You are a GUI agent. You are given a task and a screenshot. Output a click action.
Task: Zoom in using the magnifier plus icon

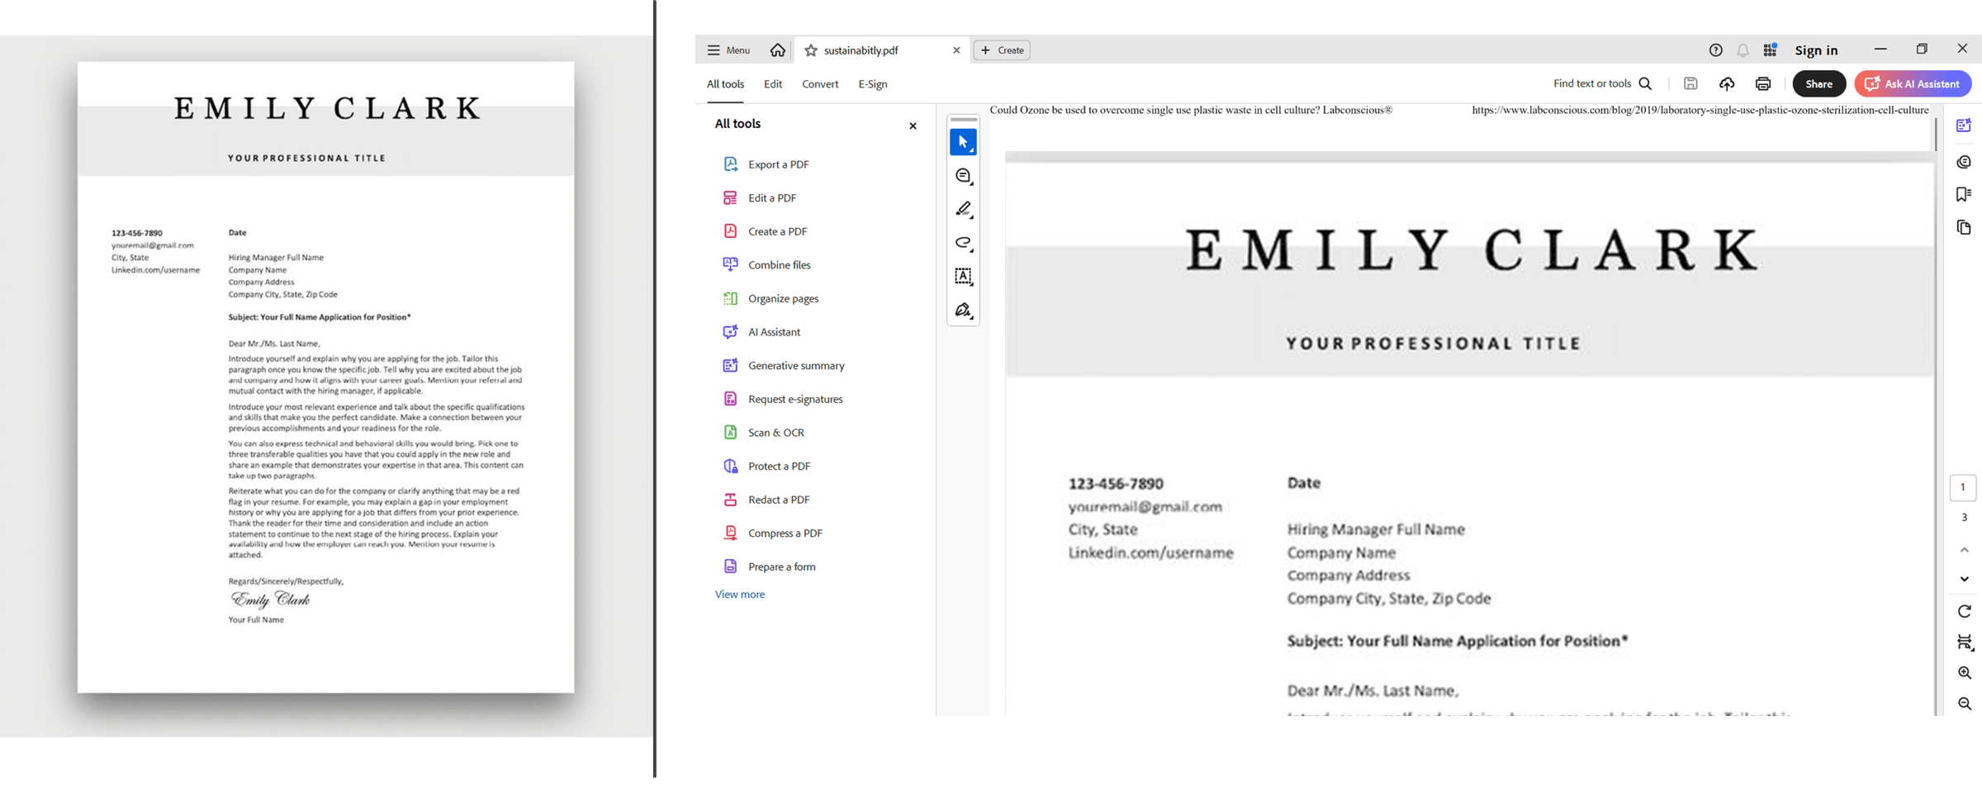pyautogui.click(x=1964, y=673)
